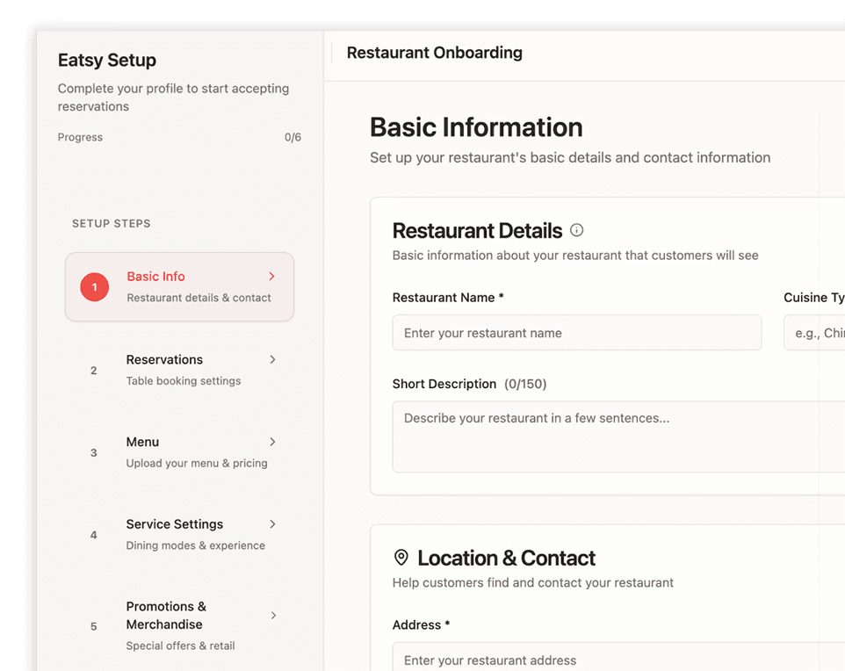
Task: Open the Menu setup step
Action: coord(179,452)
